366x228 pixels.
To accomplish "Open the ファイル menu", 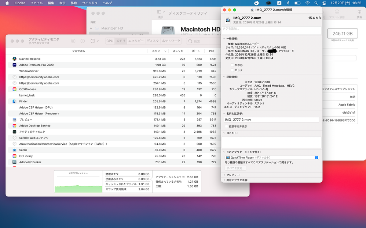I will 36,3.
